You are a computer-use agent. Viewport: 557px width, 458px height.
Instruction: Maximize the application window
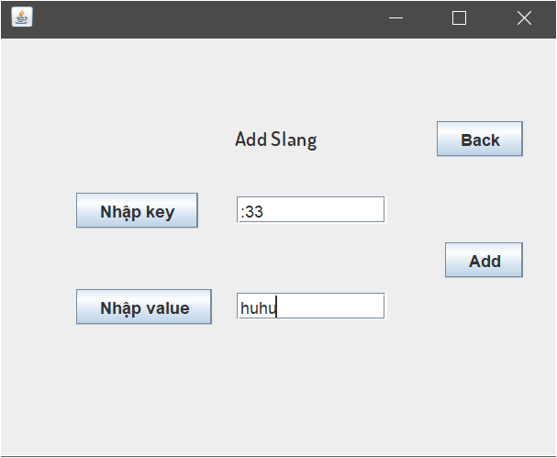[x=459, y=17]
